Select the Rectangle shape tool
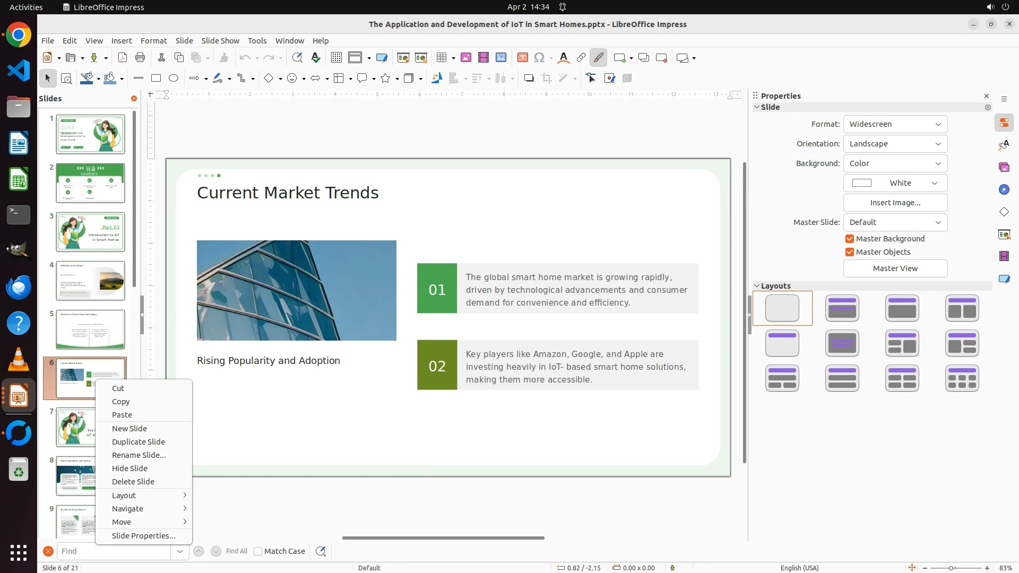 click(156, 79)
